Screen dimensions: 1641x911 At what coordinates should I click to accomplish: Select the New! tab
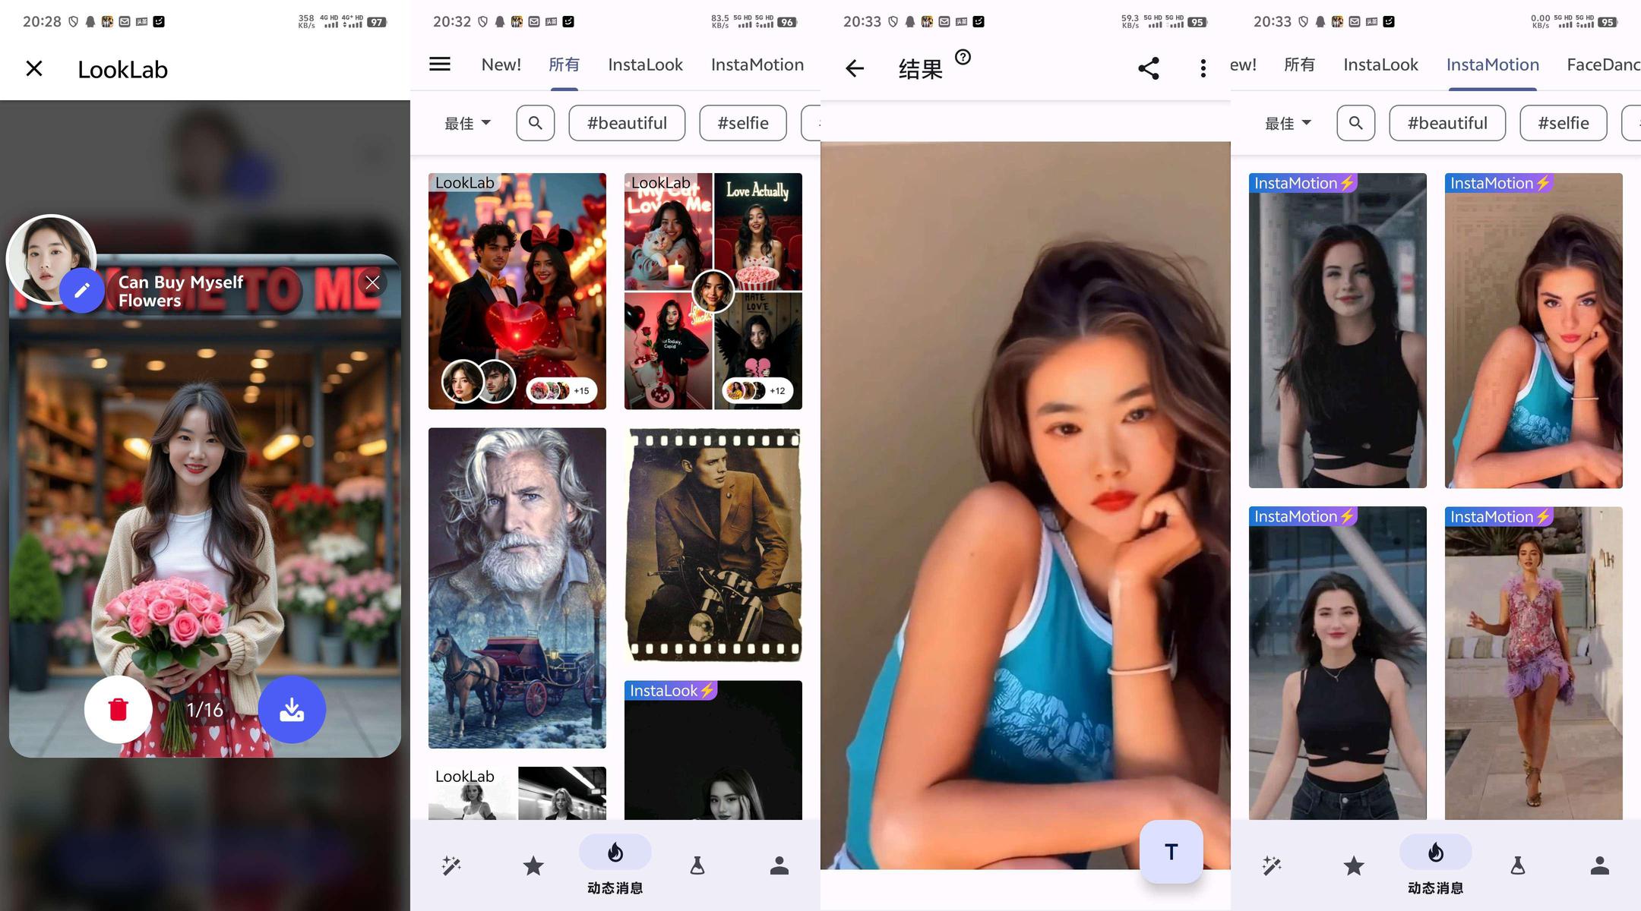point(501,65)
